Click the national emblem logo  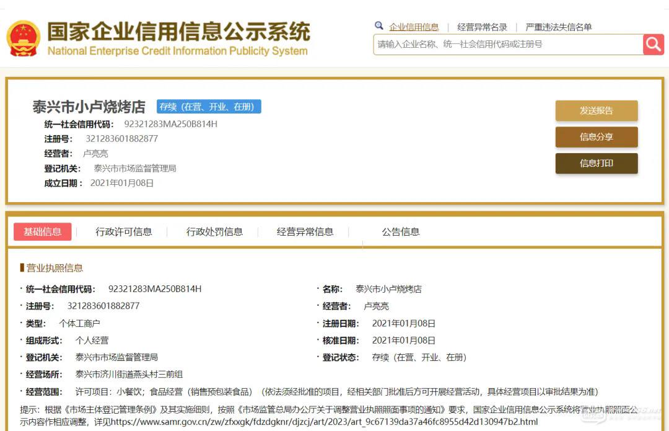pyautogui.click(x=24, y=38)
